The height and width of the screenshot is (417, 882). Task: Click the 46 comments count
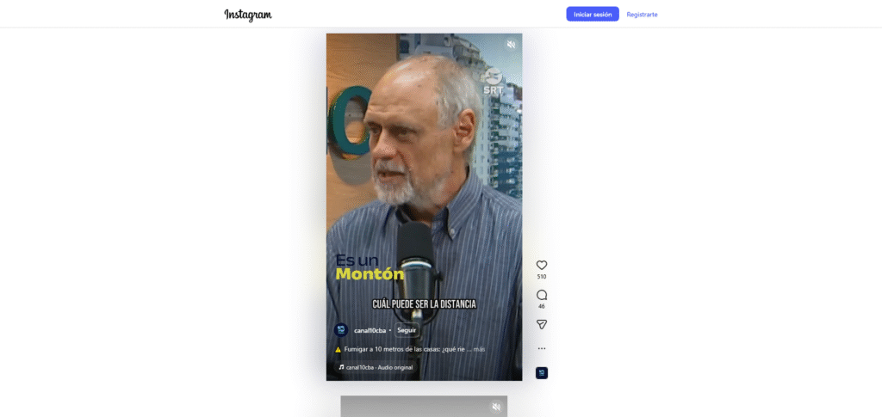tap(542, 306)
